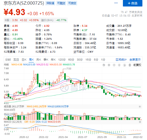The image size is (147, 140).
Task: Click the 深股通 tag
Action: [x=50, y=3]
